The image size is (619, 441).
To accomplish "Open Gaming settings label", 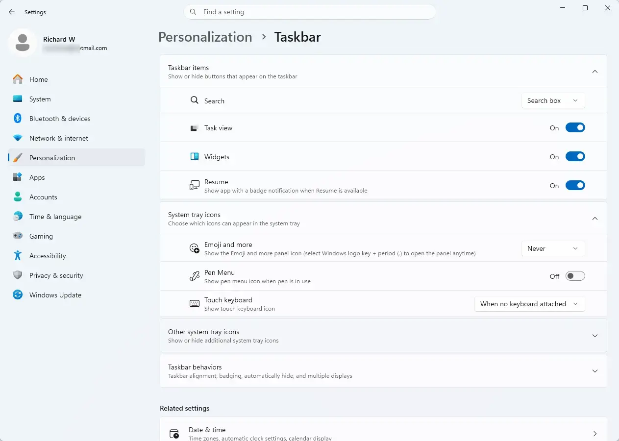I will pyautogui.click(x=41, y=236).
